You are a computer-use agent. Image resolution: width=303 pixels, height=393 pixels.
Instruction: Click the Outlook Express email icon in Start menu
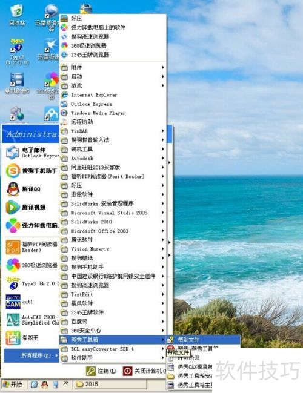(13, 153)
